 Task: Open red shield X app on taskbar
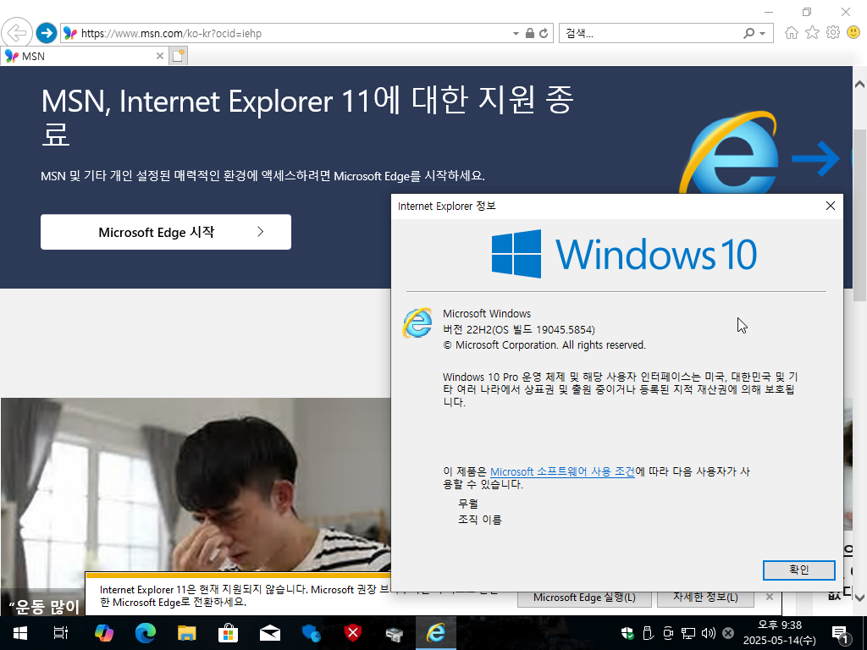[353, 633]
